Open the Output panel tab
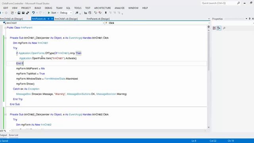 tap(3, 135)
